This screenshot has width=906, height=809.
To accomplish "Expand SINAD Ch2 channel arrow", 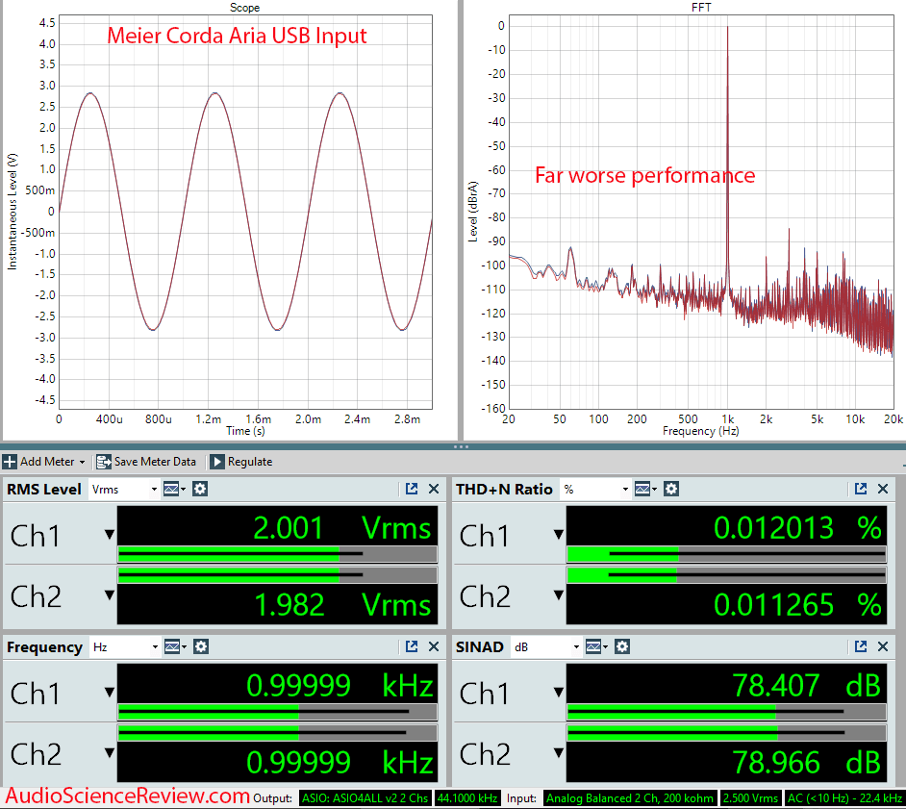I will click(x=558, y=752).
